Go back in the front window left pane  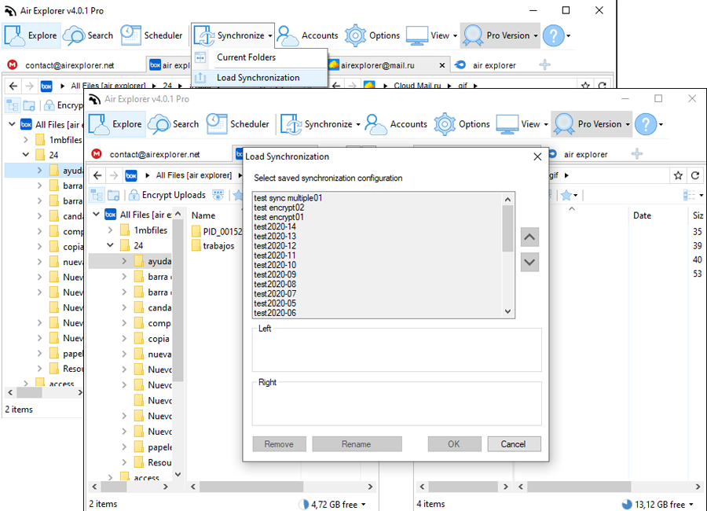point(97,175)
